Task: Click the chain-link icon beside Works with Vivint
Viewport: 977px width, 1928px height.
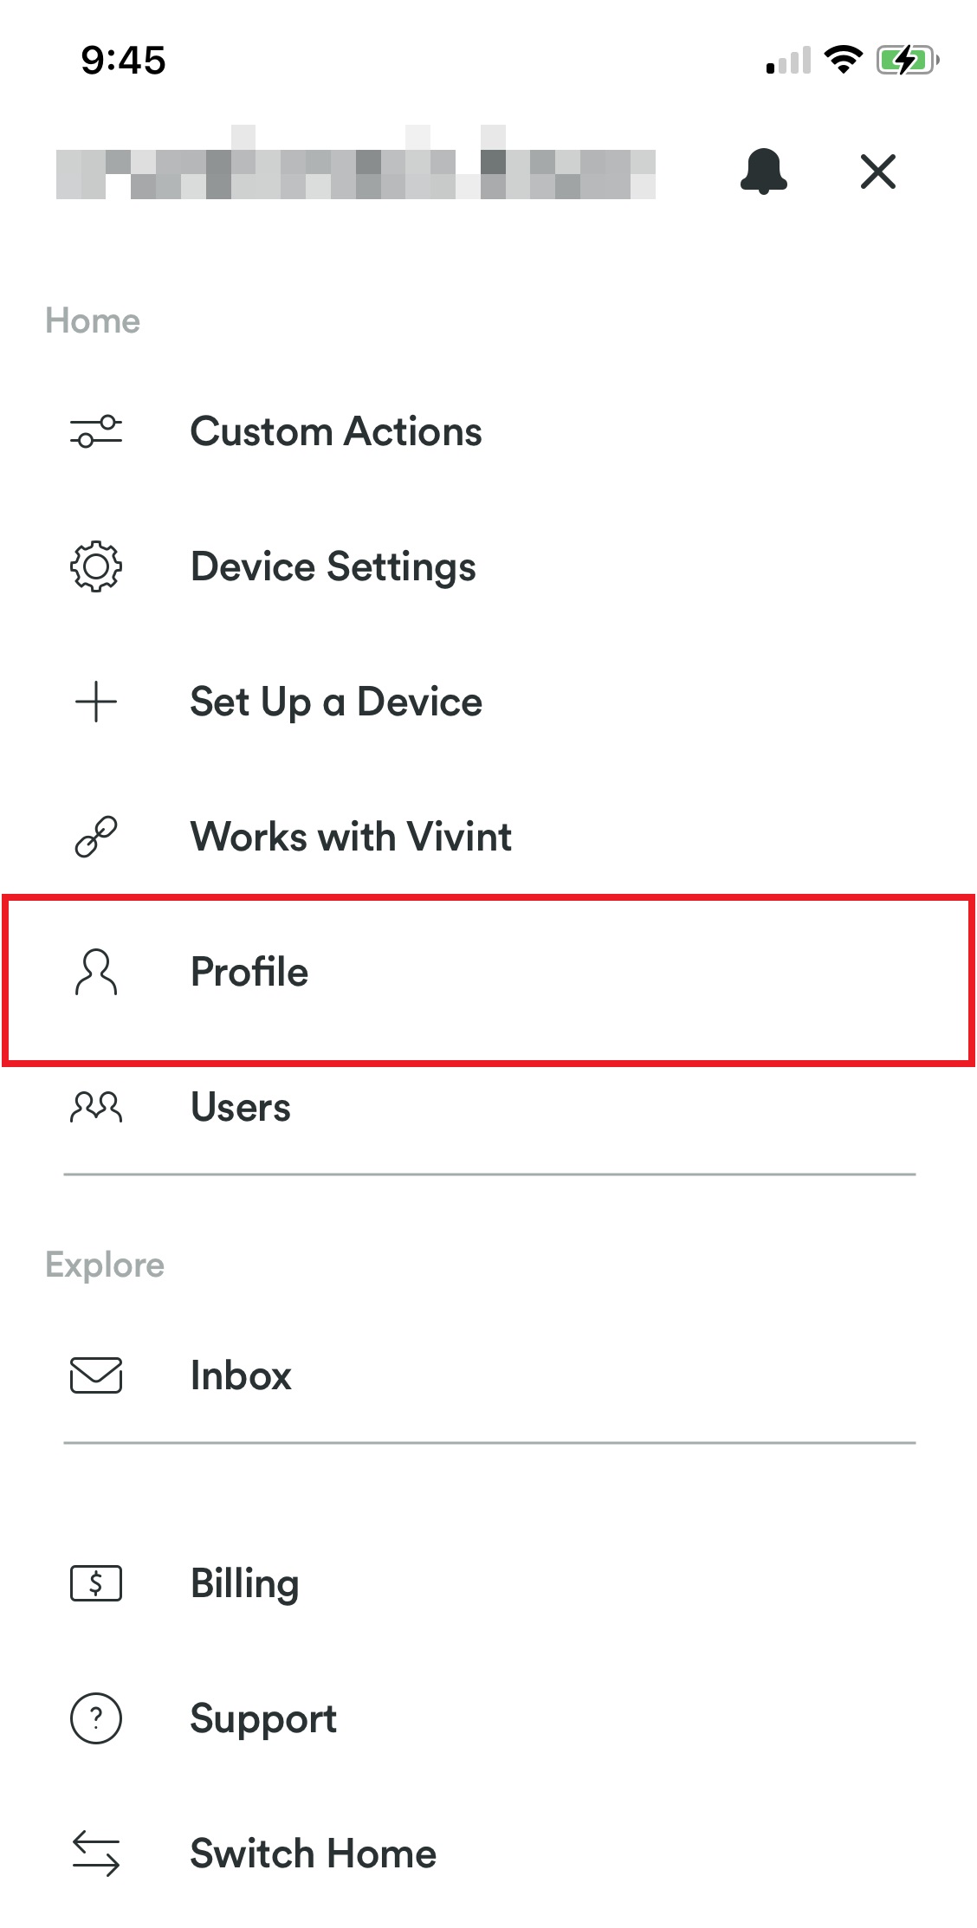Action: point(95,837)
